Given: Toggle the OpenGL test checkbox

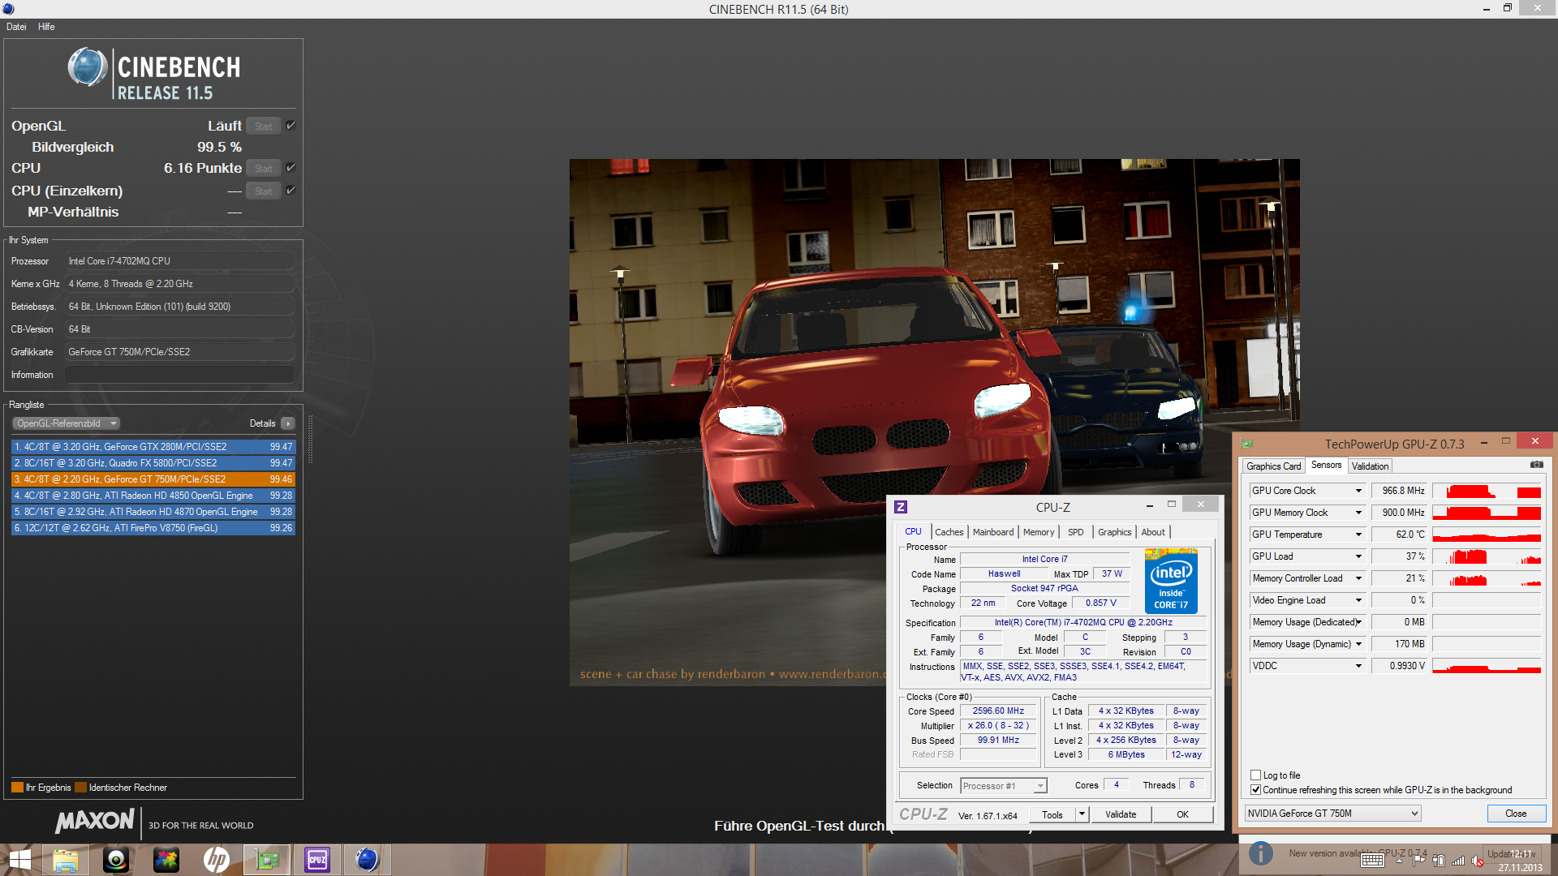Looking at the screenshot, I should click(x=291, y=126).
